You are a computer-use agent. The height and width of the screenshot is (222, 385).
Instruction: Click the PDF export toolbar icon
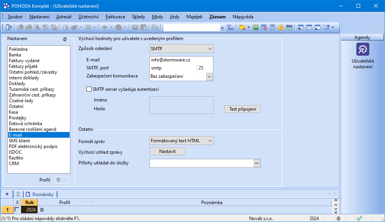click(46, 27)
